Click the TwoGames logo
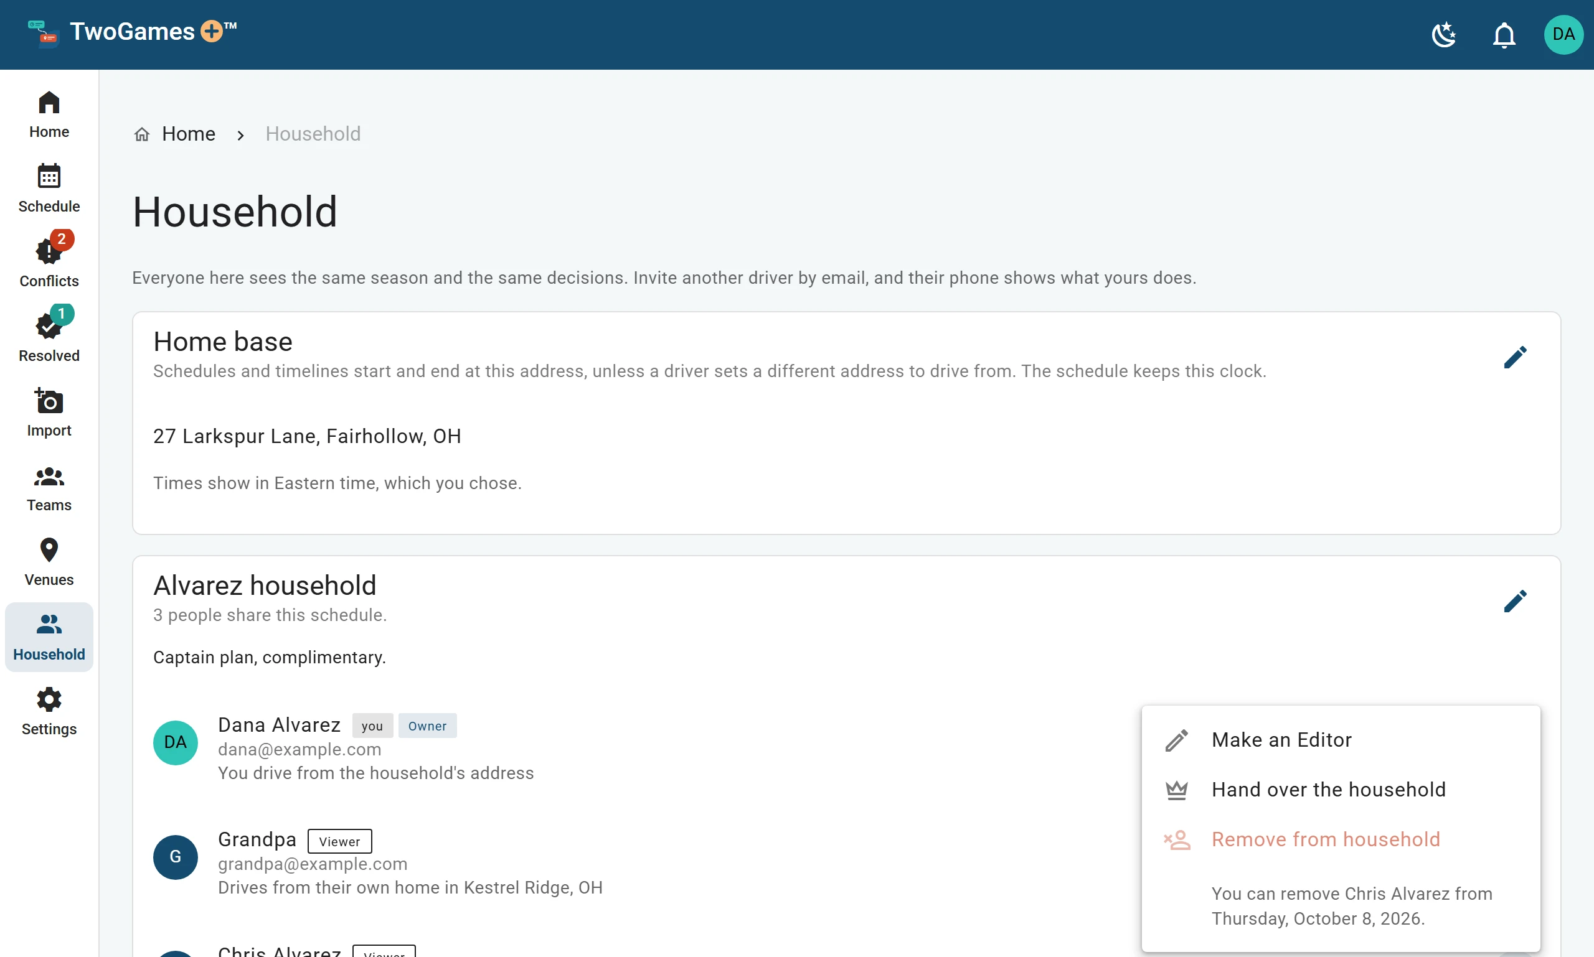Image resolution: width=1594 pixels, height=957 pixels. (x=43, y=34)
